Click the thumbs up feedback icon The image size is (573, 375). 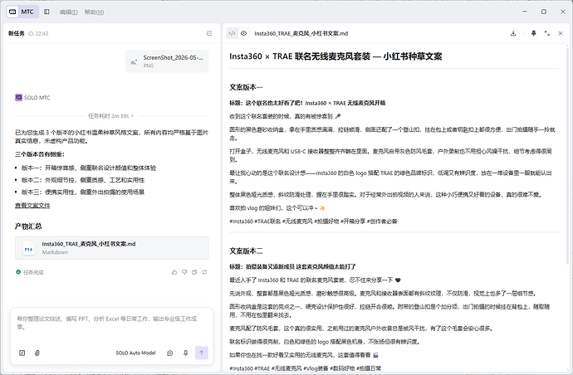(174, 272)
